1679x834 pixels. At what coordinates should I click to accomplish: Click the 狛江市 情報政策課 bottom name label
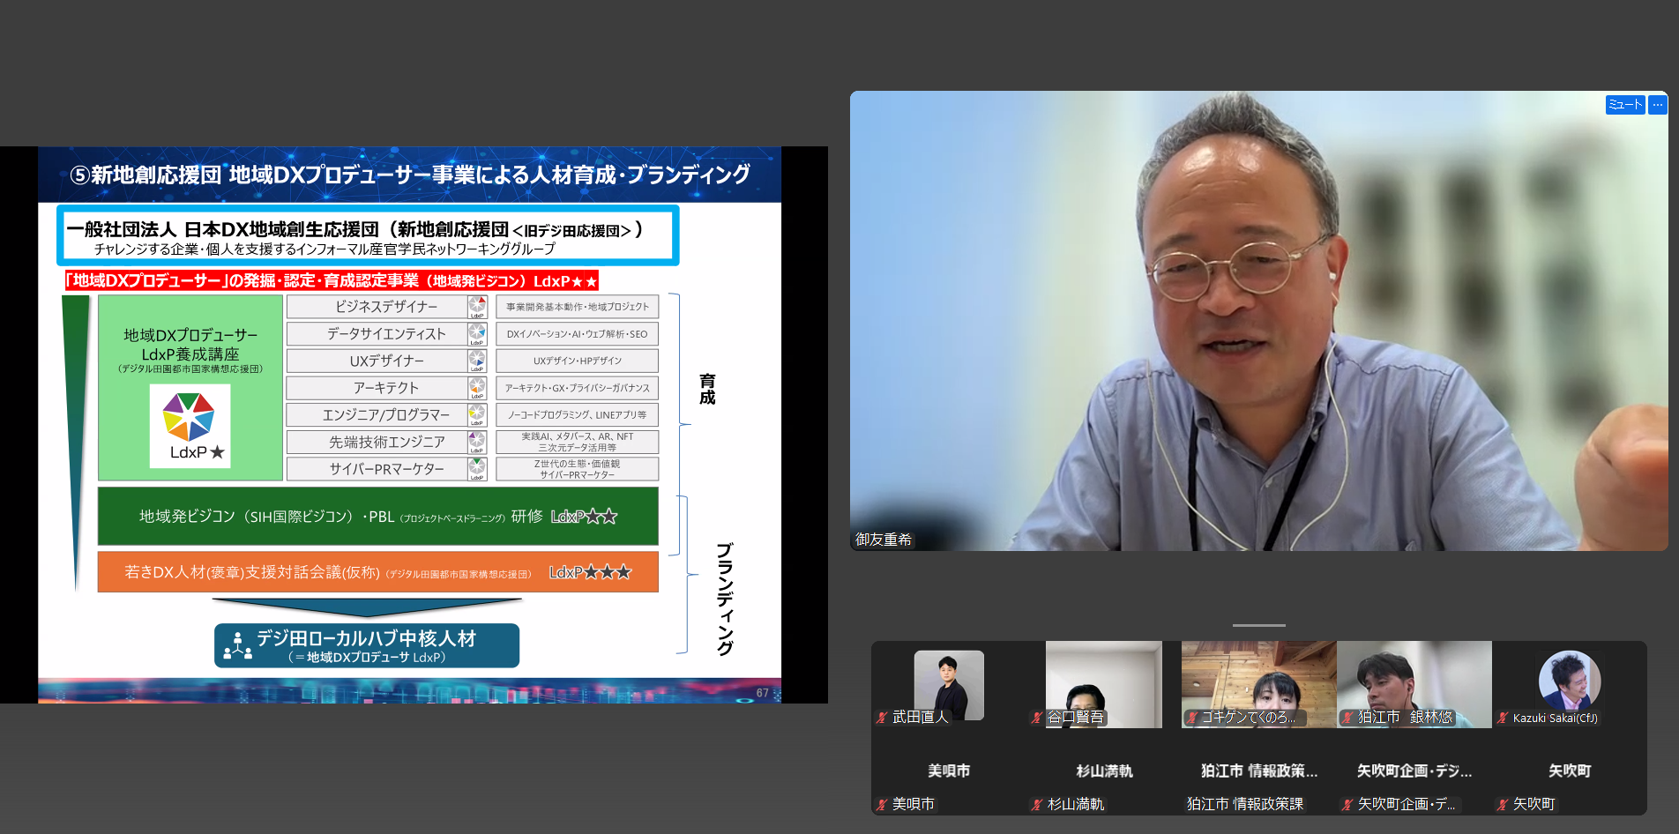(x=1244, y=804)
